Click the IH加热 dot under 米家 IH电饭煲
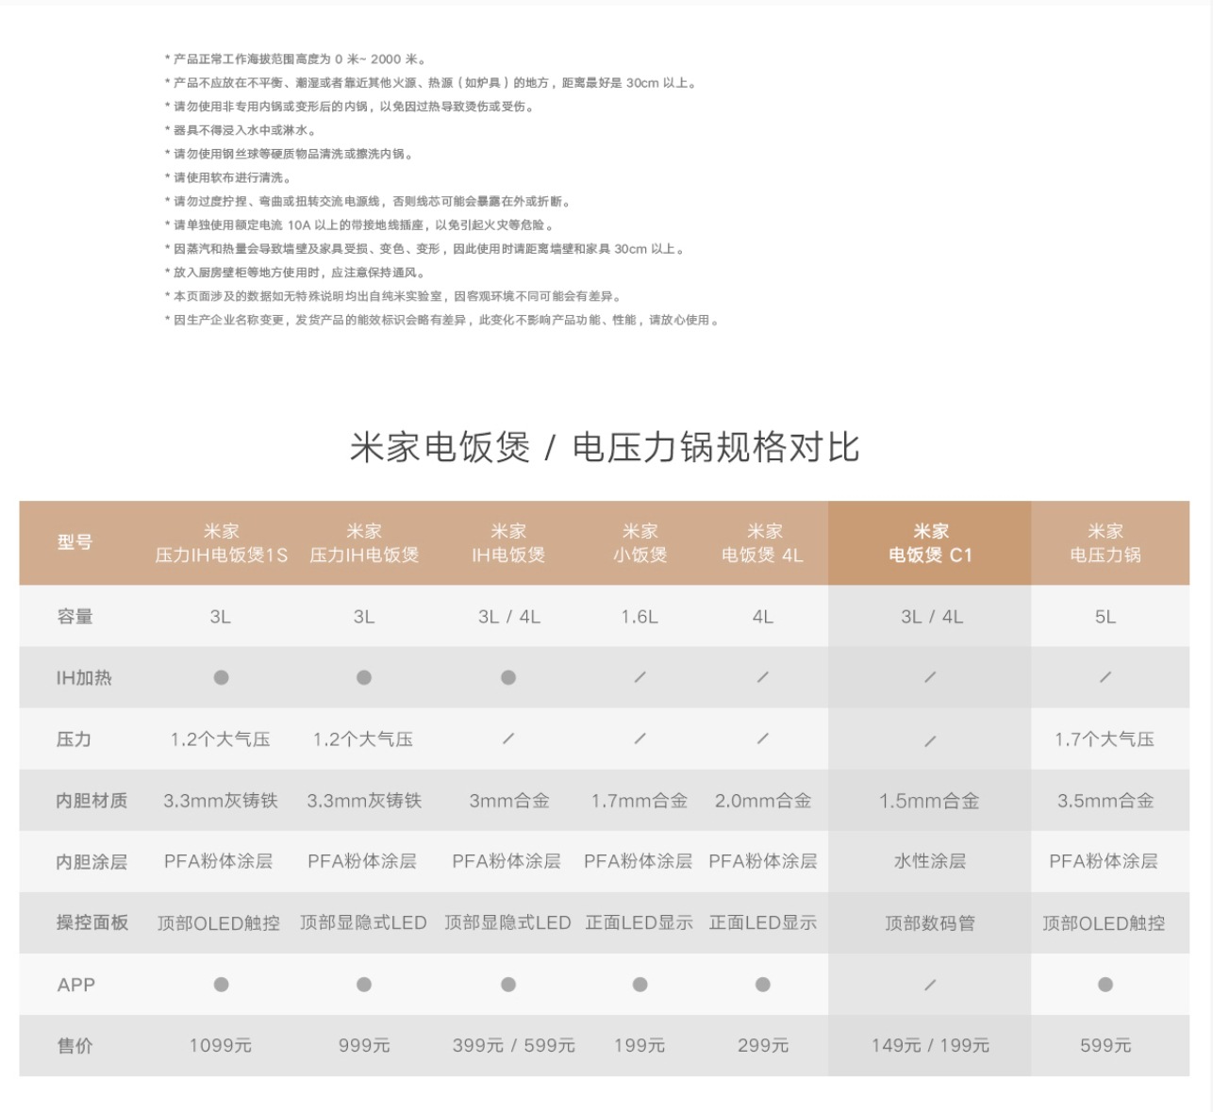This screenshot has width=1213, height=1112. point(508,677)
